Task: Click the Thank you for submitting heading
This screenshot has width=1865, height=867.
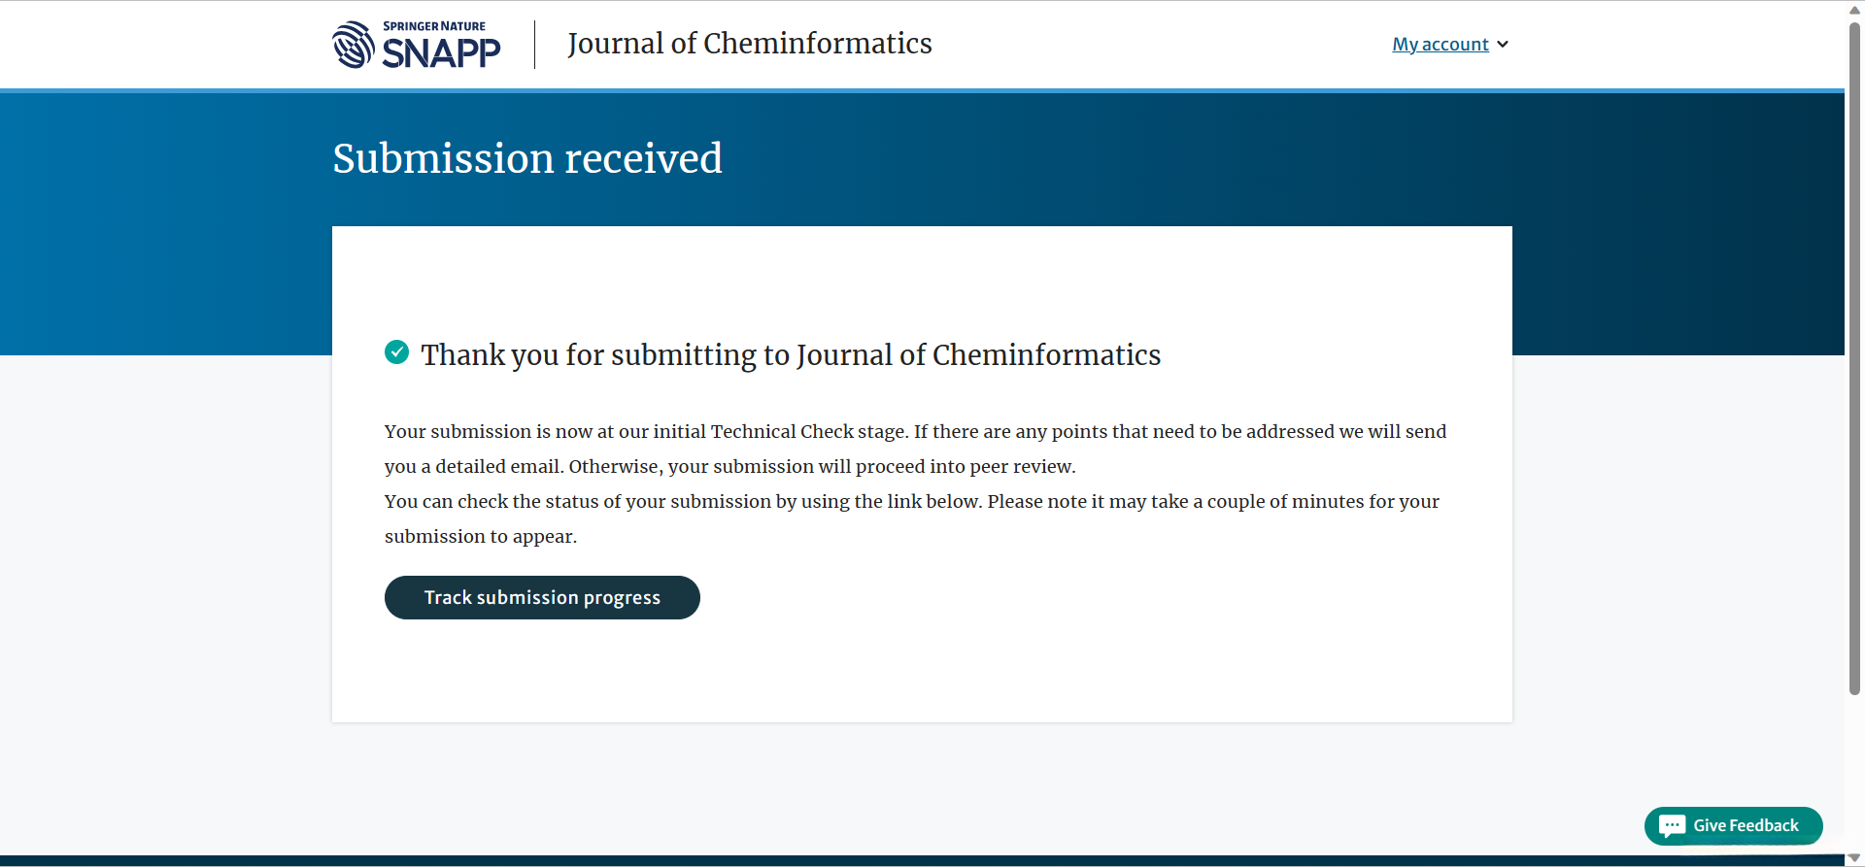Action: point(791,355)
